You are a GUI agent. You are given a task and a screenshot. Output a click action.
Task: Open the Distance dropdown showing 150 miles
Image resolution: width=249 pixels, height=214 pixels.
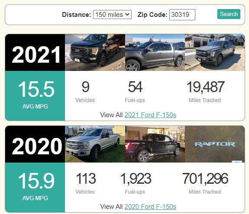pyautogui.click(x=112, y=15)
